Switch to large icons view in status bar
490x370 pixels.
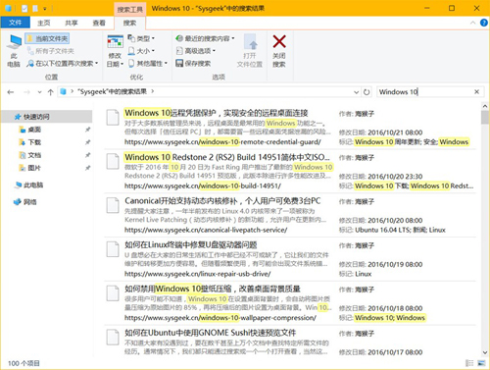point(481,363)
